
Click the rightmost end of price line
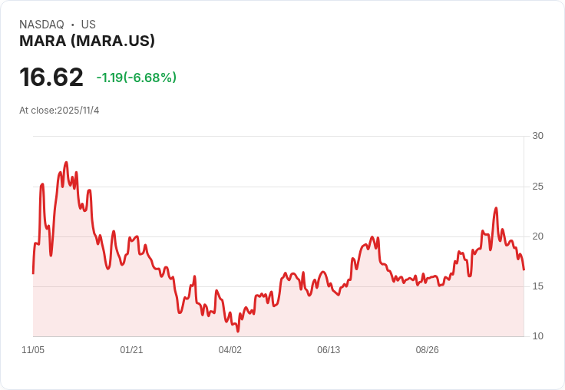524,269
